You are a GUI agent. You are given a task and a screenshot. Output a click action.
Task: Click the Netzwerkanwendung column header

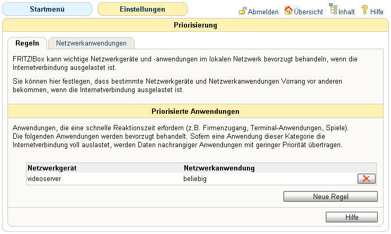coord(219,168)
